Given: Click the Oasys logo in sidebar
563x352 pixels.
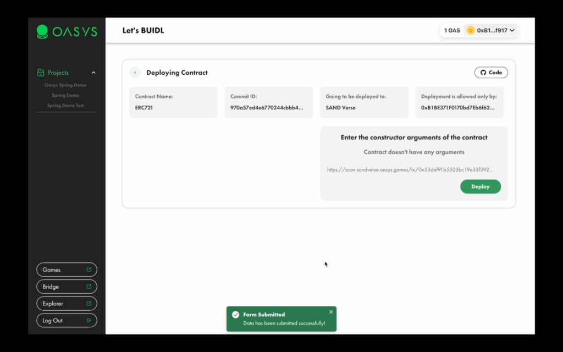Looking at the screenshot, I should tap(67, 31).
